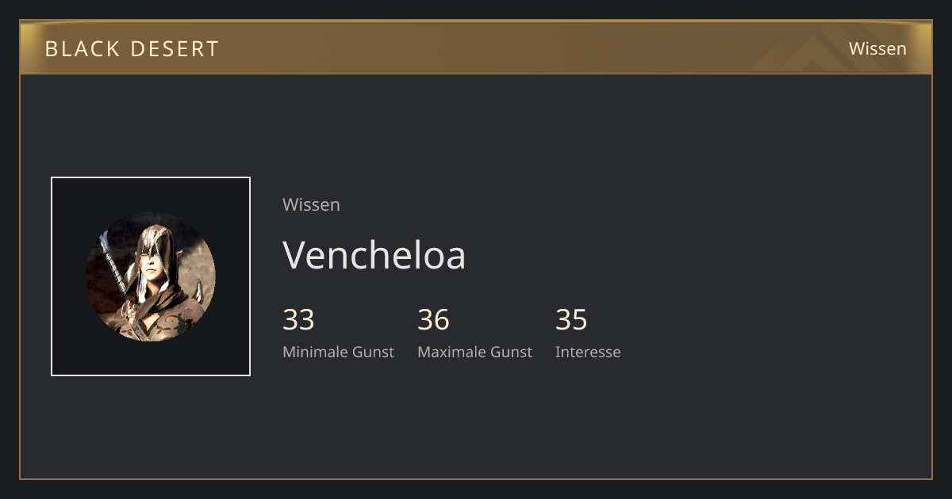
Task: Click the sword hilt in the portrait
Action: (x=111, y=261)
